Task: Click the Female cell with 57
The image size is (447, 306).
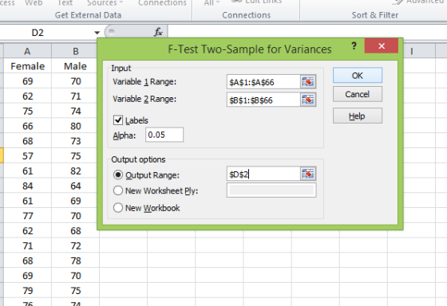Action: coord(28,156)
